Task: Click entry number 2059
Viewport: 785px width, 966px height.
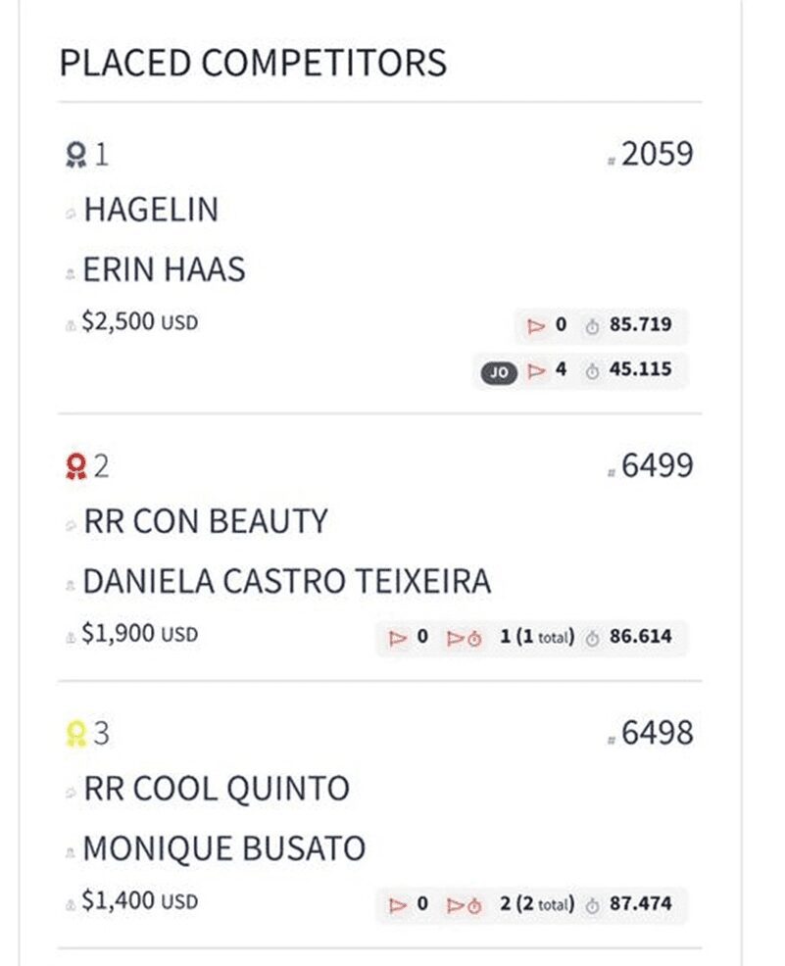Action: point(657,154)
